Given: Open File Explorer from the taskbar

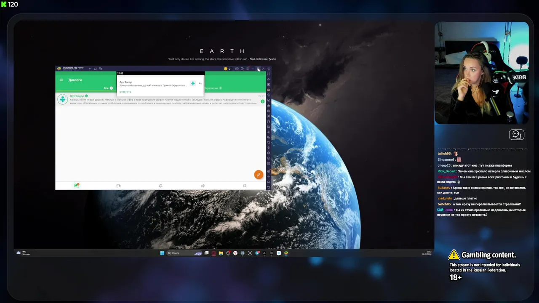Looking at the screenshot, I should (x=221, y=253).
